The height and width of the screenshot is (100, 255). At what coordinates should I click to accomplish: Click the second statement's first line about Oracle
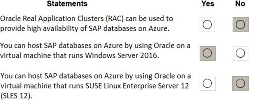95,46
